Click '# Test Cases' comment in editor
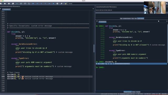The width and height of the screenshot is (168, 95). coord(13,73)
